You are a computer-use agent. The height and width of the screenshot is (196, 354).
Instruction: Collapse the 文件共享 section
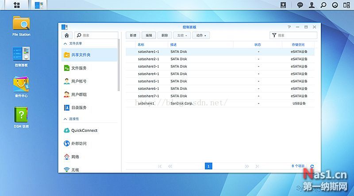pos(65,44)
